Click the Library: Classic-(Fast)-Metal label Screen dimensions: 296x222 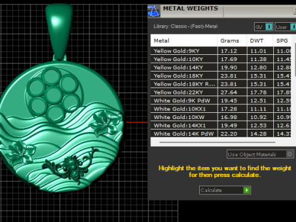pos(186,27)
